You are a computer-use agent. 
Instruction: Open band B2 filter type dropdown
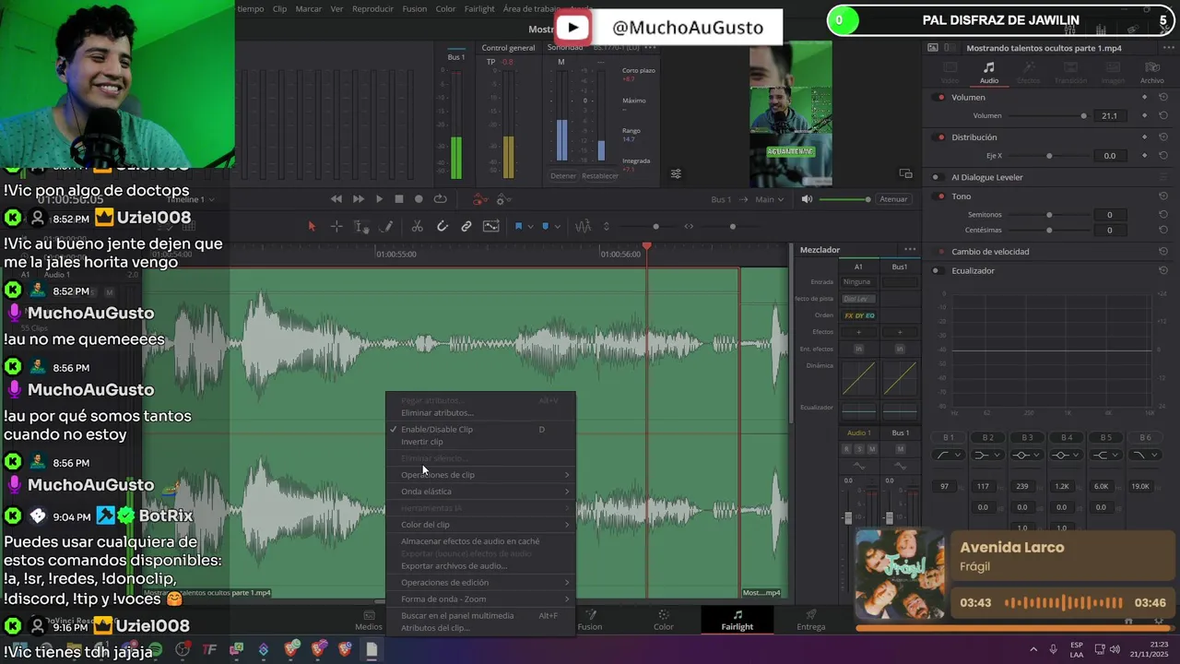coord(987,455)
